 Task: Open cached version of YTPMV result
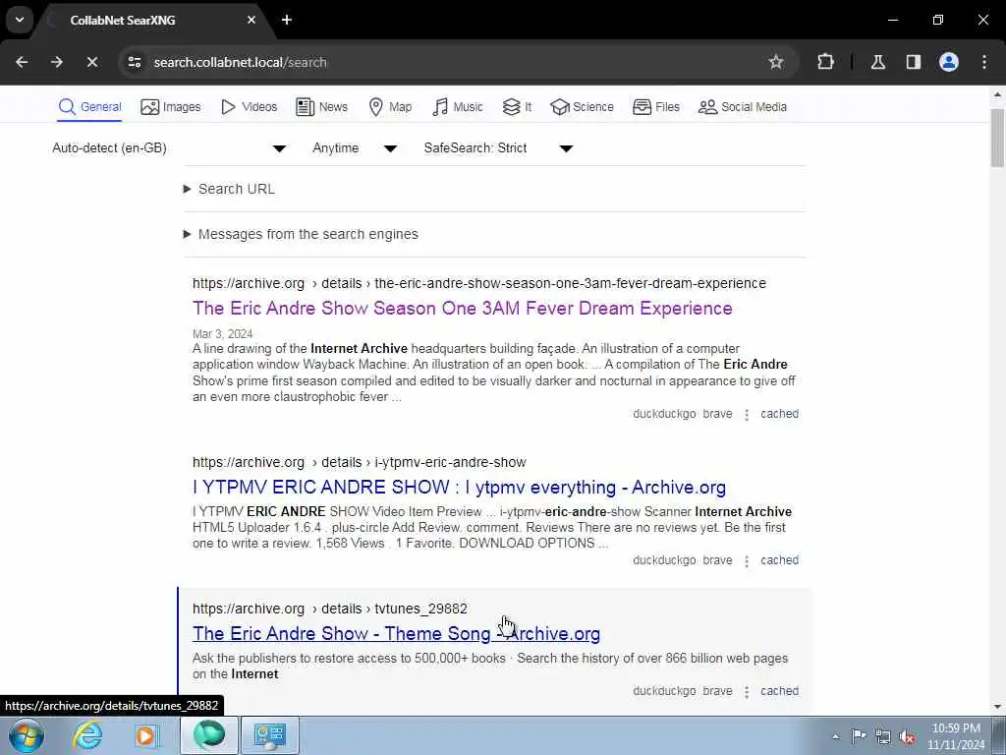tap(779, 560)
